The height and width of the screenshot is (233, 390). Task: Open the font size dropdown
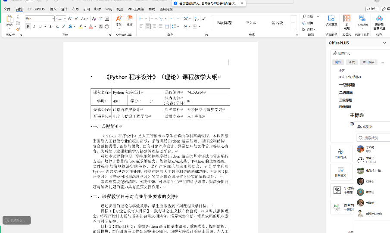(x=65, y=19)
